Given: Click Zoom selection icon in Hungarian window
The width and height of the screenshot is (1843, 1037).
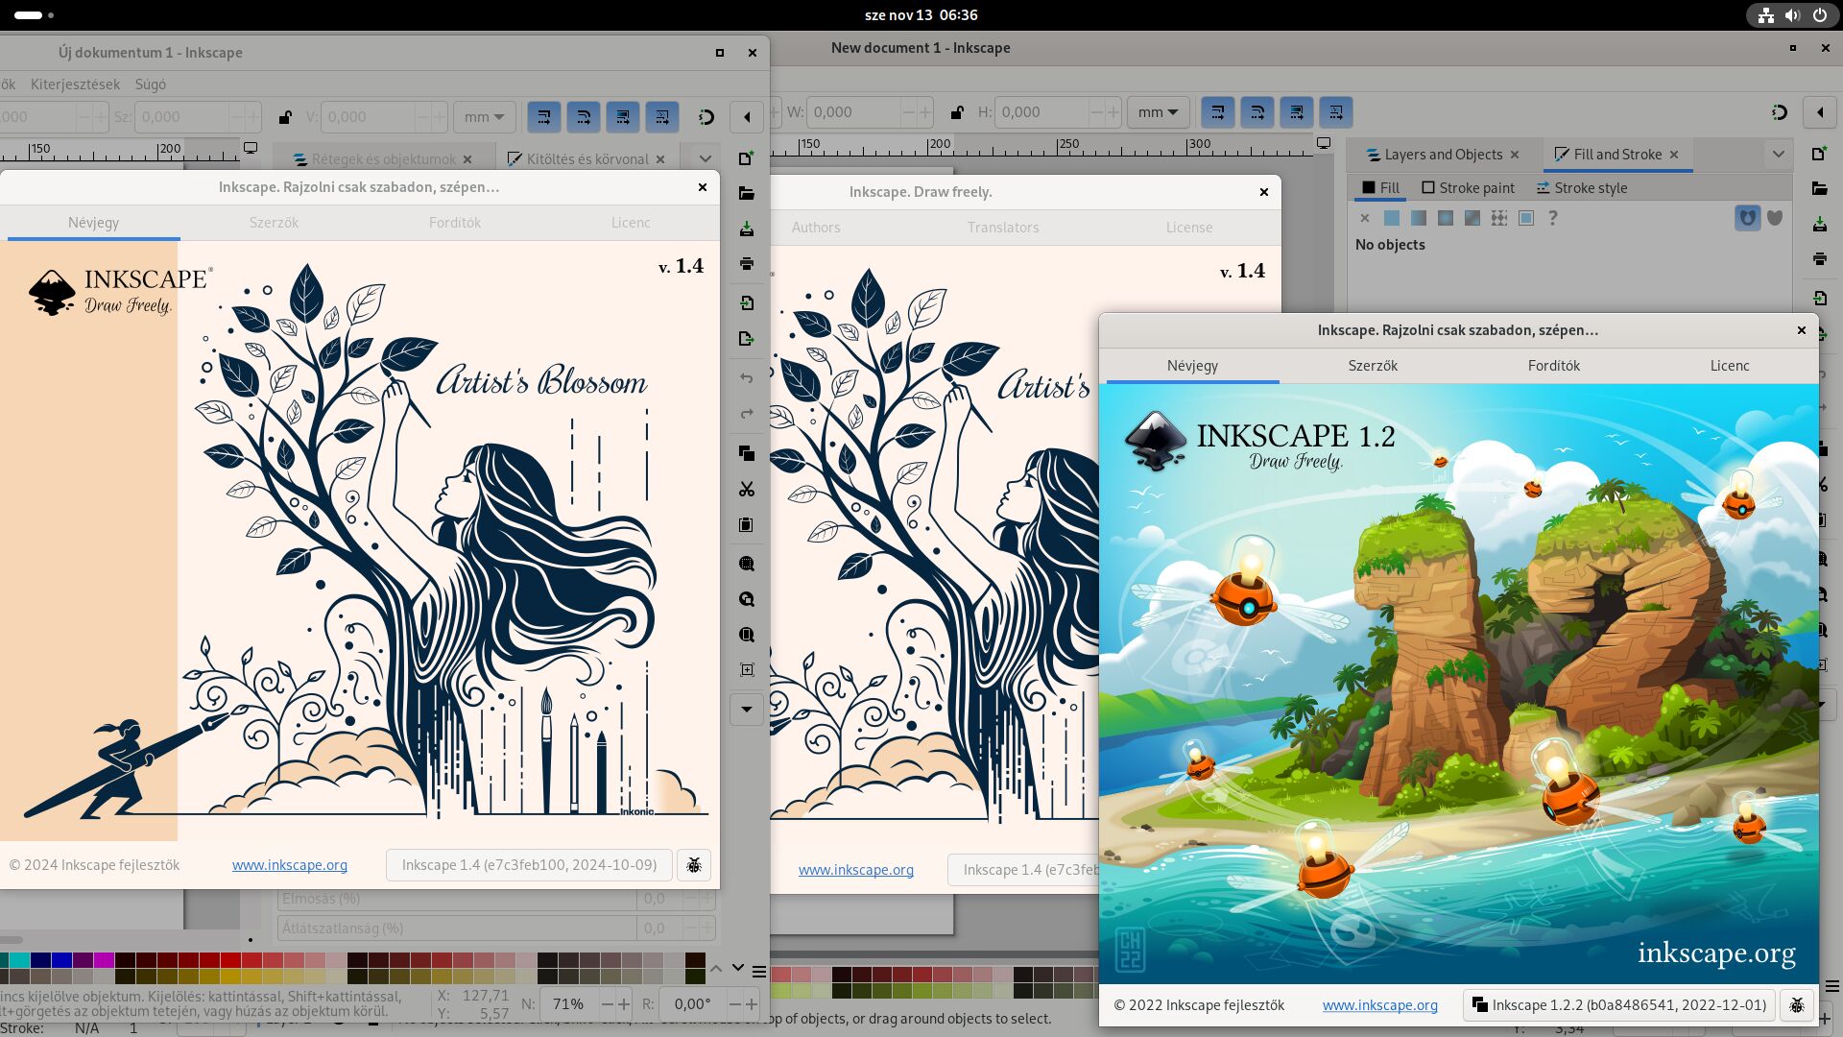Looking at the screenshot, I should [747, 564].
